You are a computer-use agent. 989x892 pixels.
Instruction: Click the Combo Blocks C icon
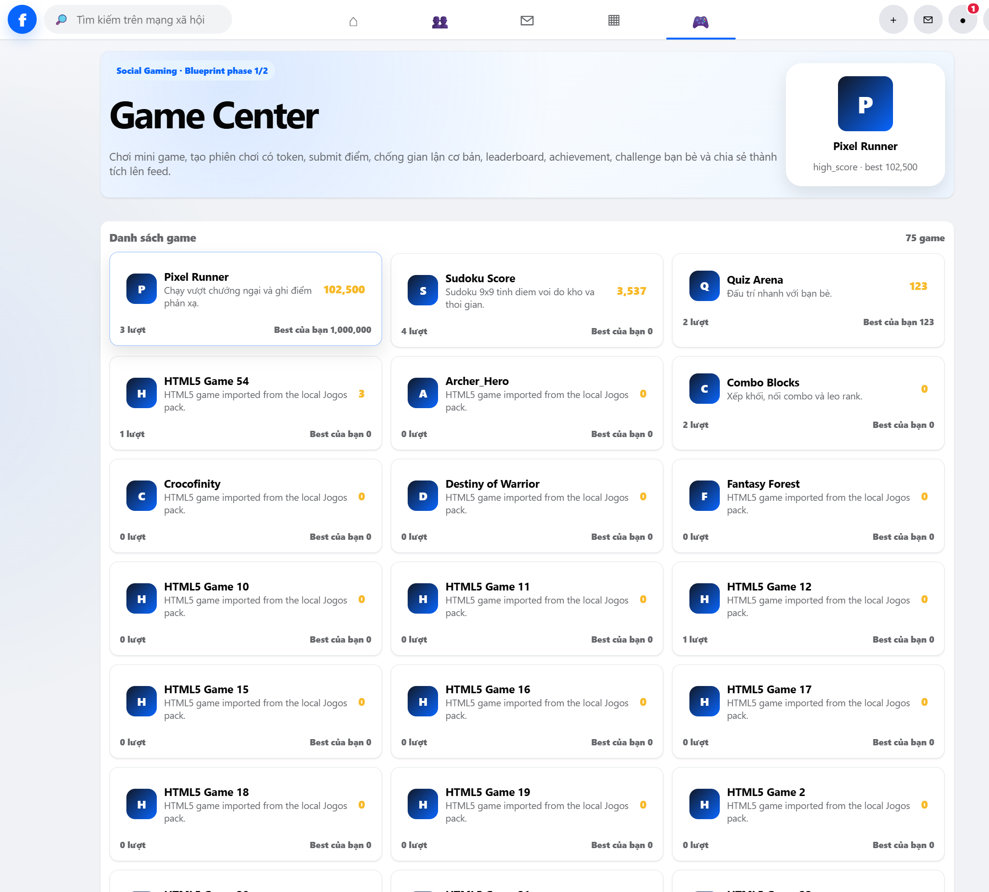tap(704, 389)
